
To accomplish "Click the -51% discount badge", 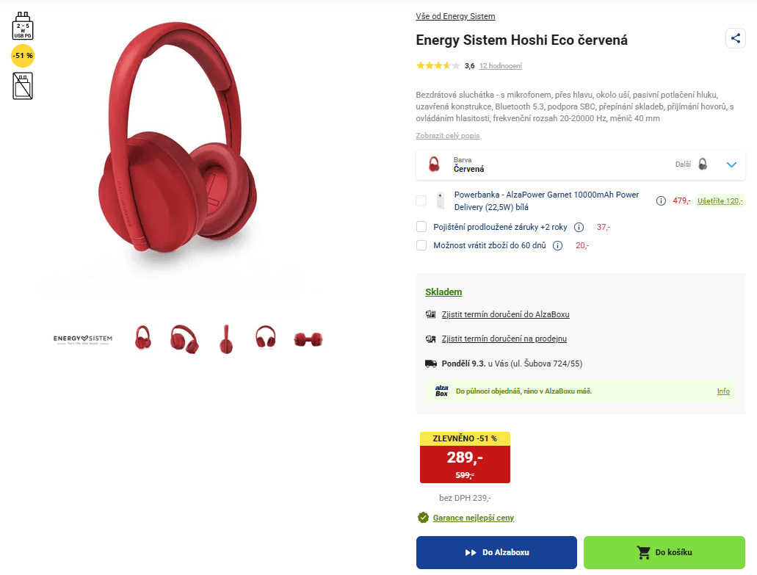I will [x=22, y=55].
